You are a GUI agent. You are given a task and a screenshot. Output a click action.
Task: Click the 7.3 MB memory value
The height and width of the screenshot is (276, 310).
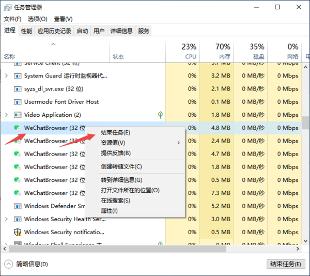(221, 193)
